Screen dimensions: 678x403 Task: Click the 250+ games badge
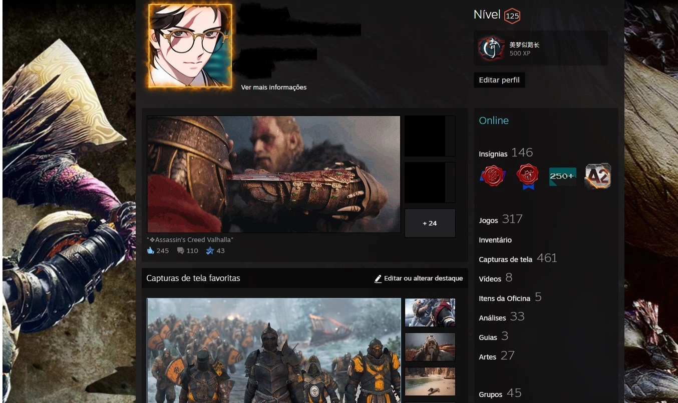(x=563, y=176)
